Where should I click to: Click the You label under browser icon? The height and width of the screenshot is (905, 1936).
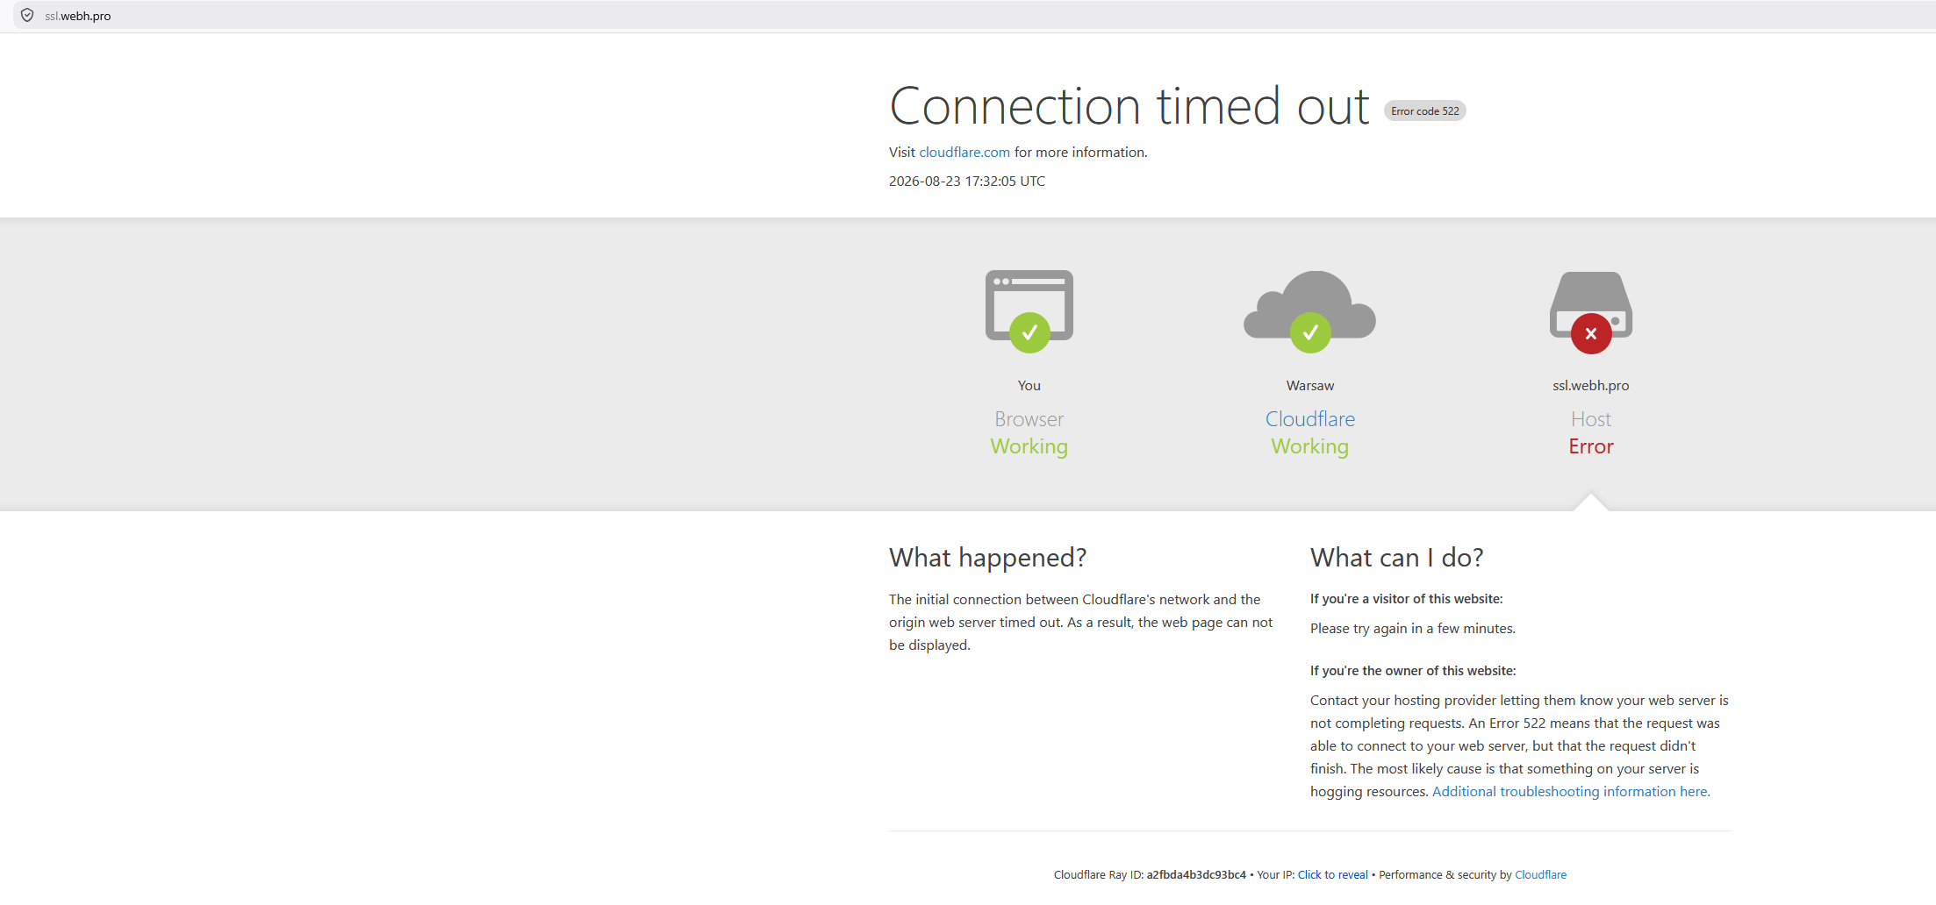[x=1029, y=386]
